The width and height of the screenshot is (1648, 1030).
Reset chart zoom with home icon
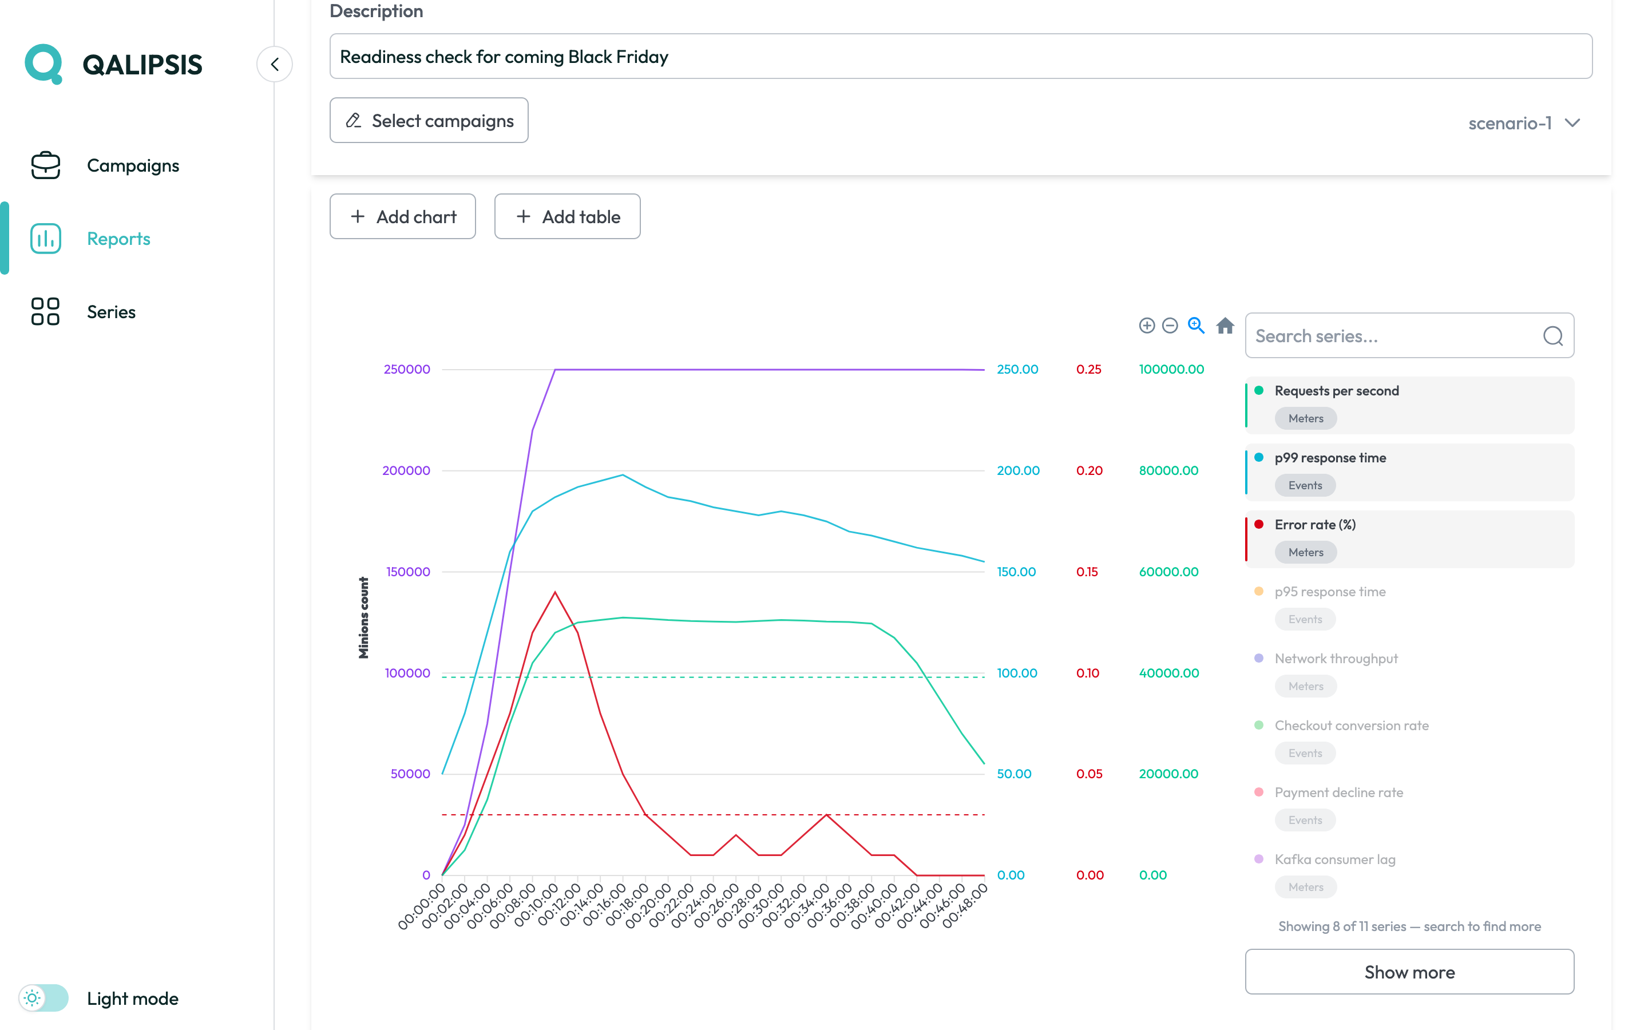click(1225, 326)
